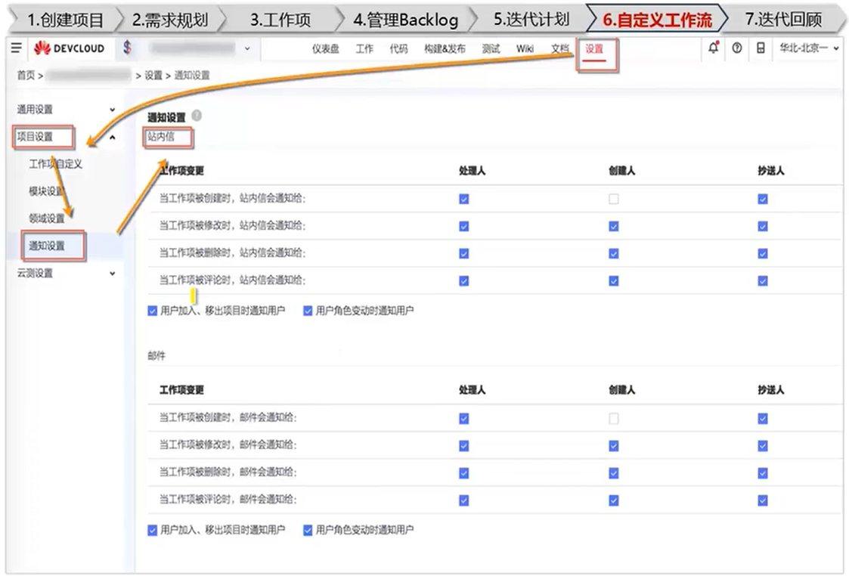The image size is (849, 576).
Task: Open the 仪表盘 tab
Action: (x=325, y=48)
